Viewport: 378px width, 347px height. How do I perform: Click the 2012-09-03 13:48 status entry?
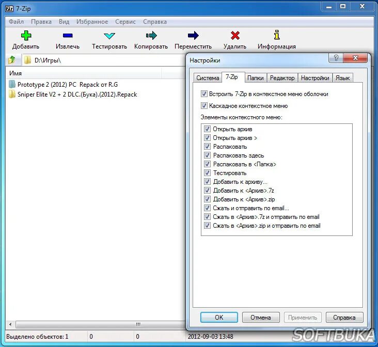pyautogui.click(x=210, y=336)
